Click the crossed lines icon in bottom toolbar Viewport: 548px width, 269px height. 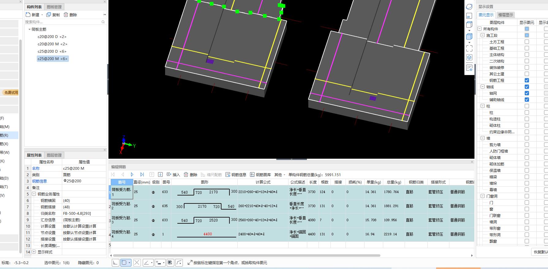click(137, 263)
